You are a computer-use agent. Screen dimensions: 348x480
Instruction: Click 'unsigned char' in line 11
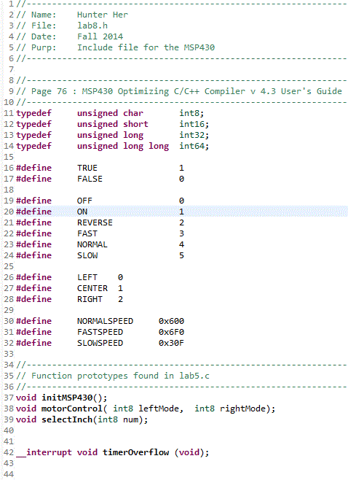(110, 113)
